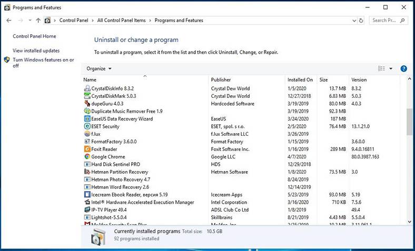This screenshot has width=415, height=251.
Task: Refresh the Programs and Features address bar
Action: pyautogui.click(x=361, y=21)
